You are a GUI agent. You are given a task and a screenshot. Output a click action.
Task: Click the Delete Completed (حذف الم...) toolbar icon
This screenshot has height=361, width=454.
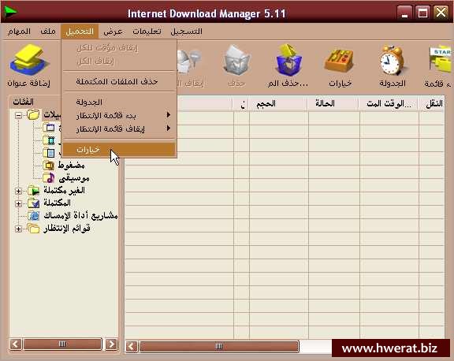[288, 60]
